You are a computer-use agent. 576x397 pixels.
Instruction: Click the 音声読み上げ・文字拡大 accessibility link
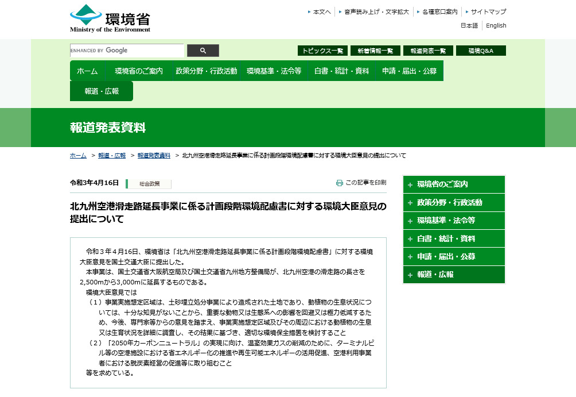tap(376, 11)
